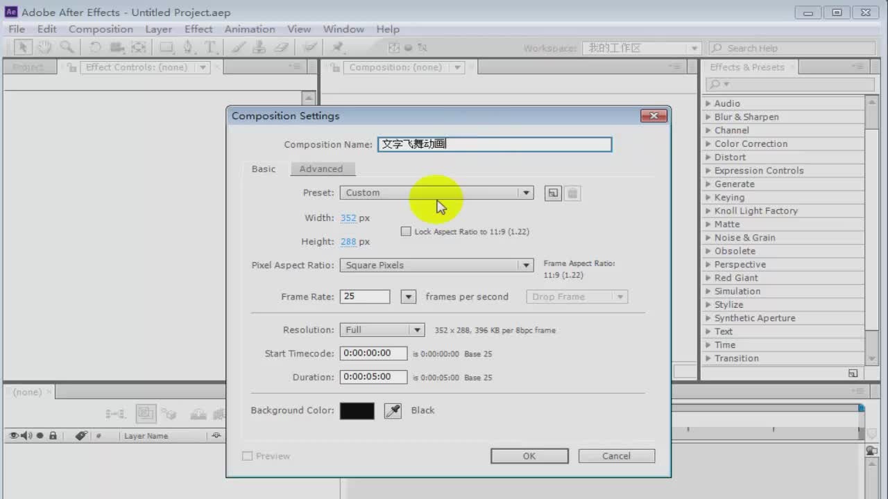Screen dimensions: 888x499
Task: Click the lock column switch in timeline
Action: pyautogui.click(x=53, y=436)
